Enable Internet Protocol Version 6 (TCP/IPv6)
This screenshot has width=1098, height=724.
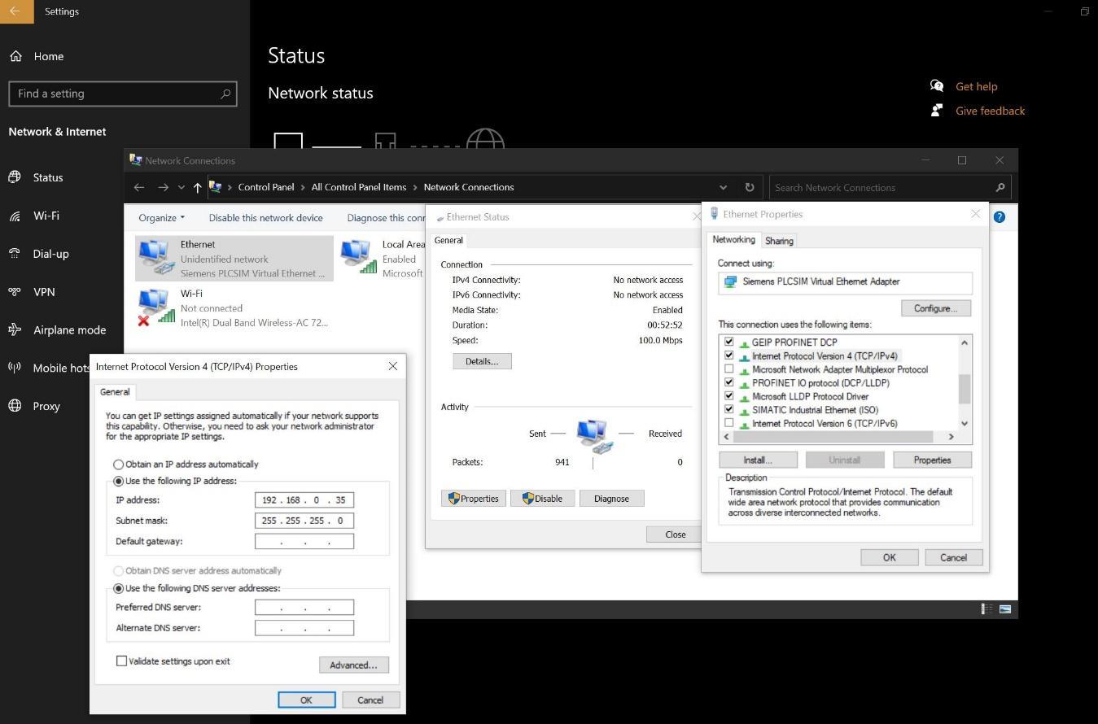tap(728, 422)
